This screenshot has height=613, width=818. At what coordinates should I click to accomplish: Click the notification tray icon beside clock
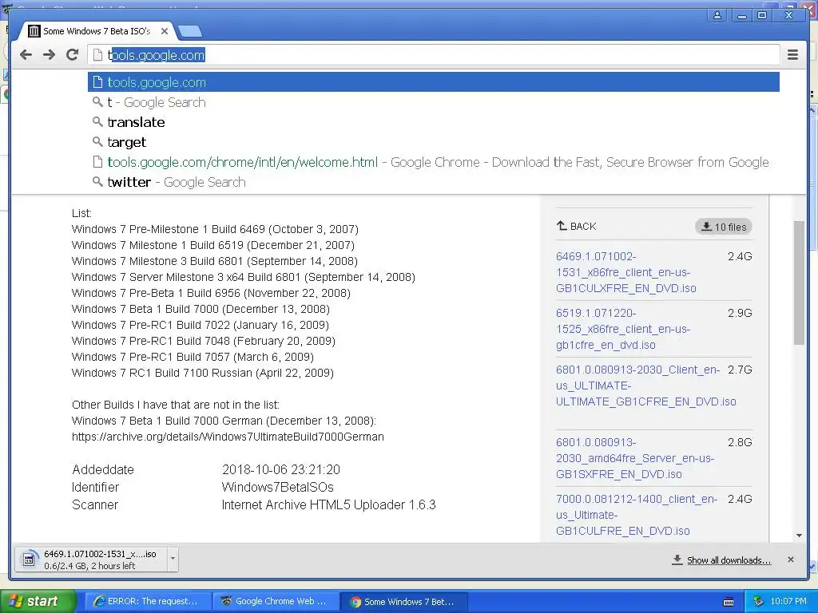[x=759, y=601]
